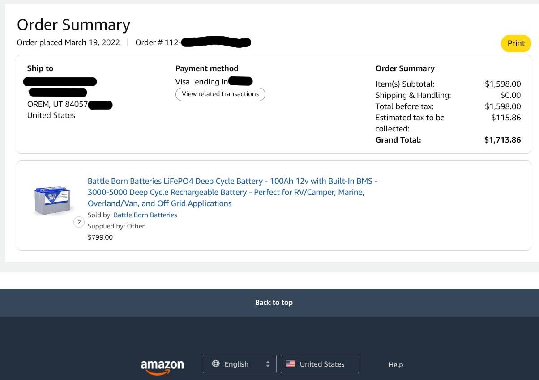
Task: Jump back to top of page
Action: (x=274, y=303)
